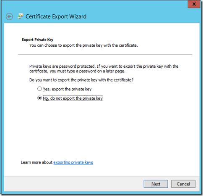Click the certificate wizard icon beside title
Image resolution: width=203 pixels, height=196 pixels.
20,16
